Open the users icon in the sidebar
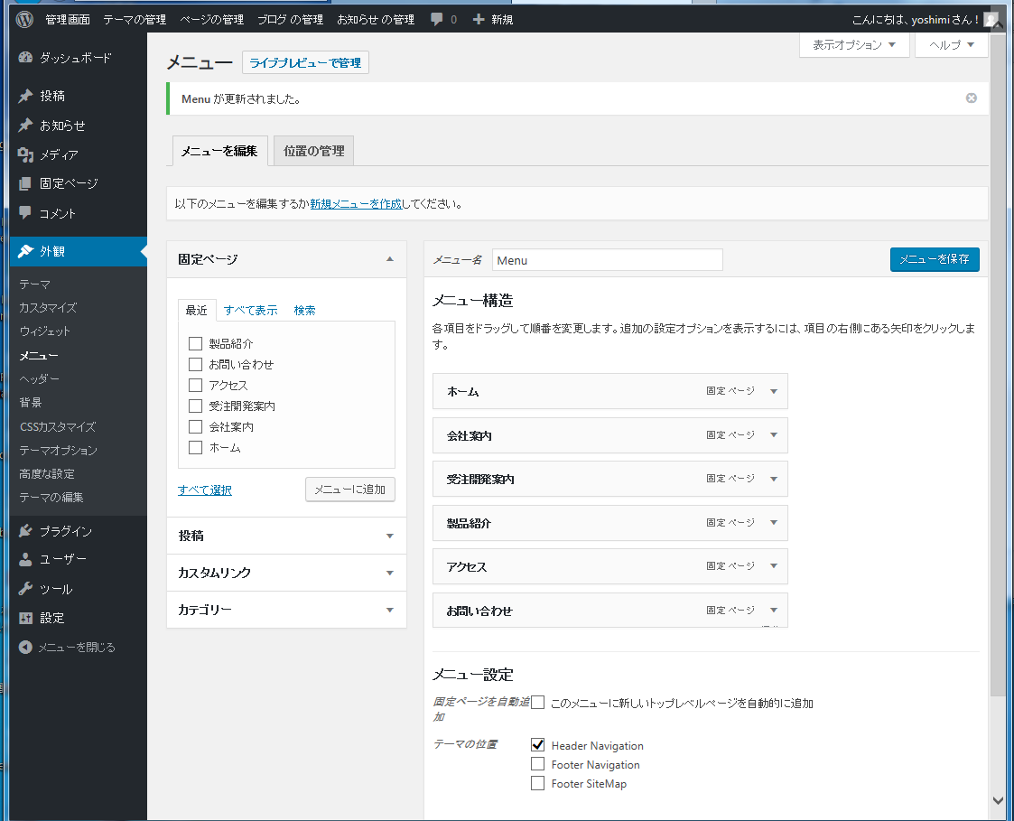The width and height of the screenshot is (1014, 821). (25, 559)
